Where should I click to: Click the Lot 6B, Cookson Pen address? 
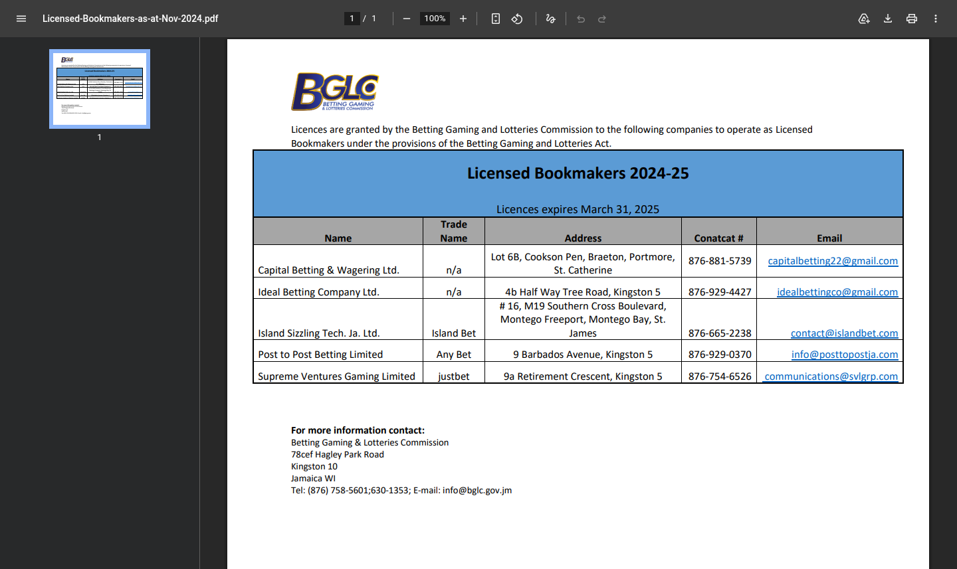(x=583, y=264)
